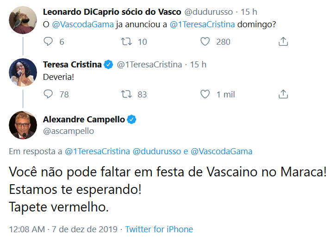Screen dimensions: 330x241
Task: Reply to Leonardo DiCaprio sócio do Vasco's tweet
Action: pos(49,42)
